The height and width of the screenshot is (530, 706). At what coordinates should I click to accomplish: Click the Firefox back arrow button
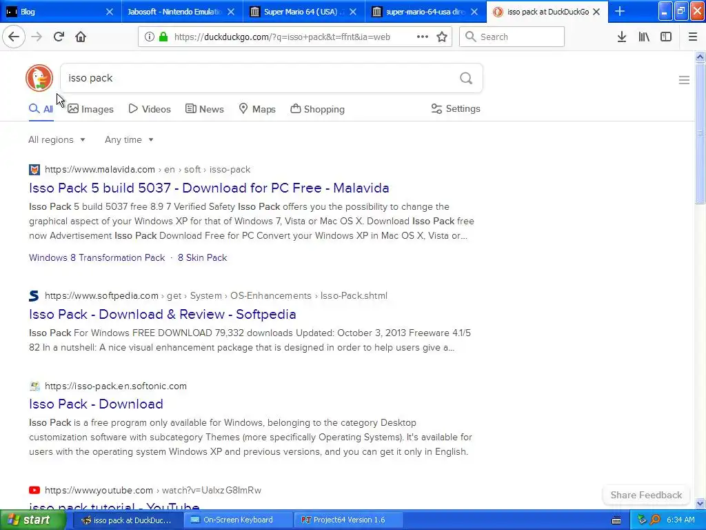pos(14,37)
